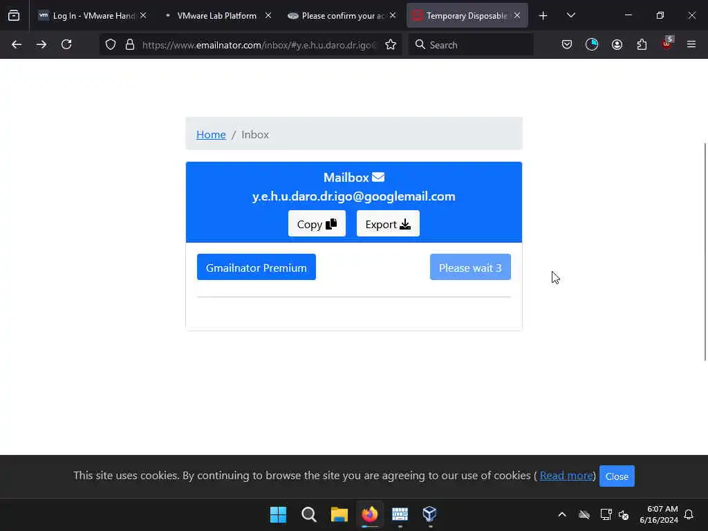Follow the Home breadcrumb link
This screenshot has height=531, width=708.
pos(211,135)
